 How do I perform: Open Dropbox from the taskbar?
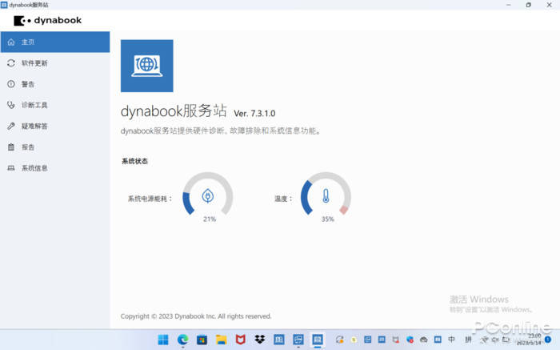point(259,340)
